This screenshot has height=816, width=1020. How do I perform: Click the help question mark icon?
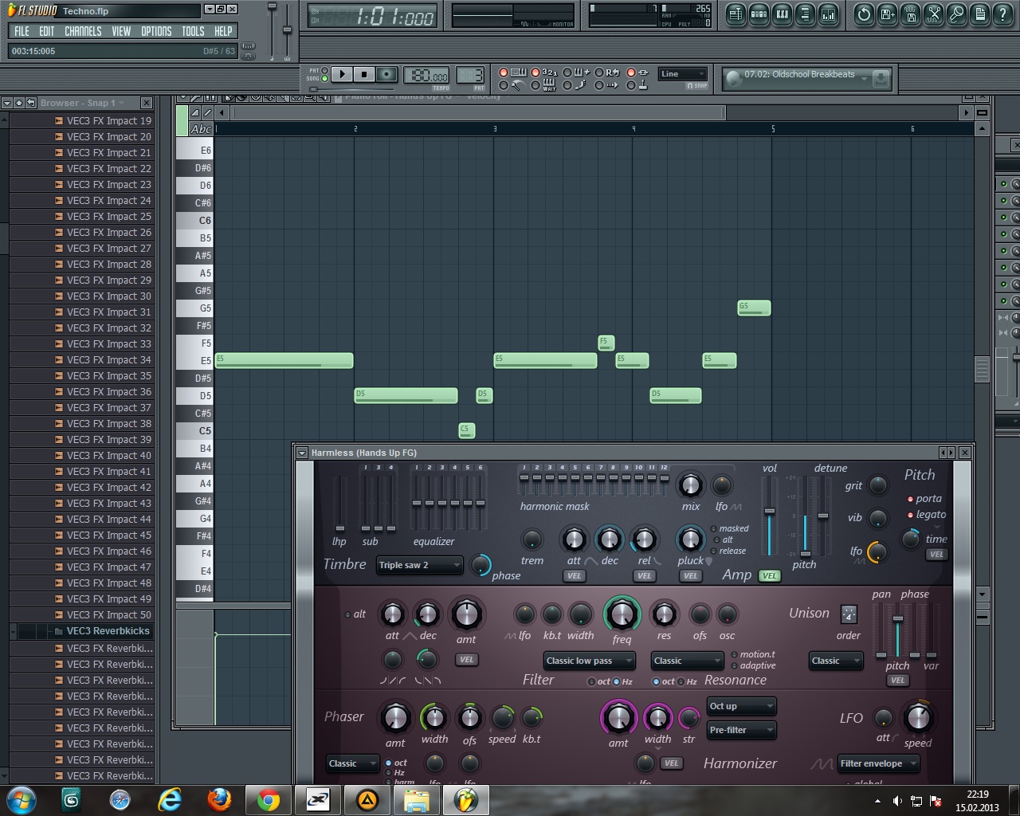[1003, 14]
